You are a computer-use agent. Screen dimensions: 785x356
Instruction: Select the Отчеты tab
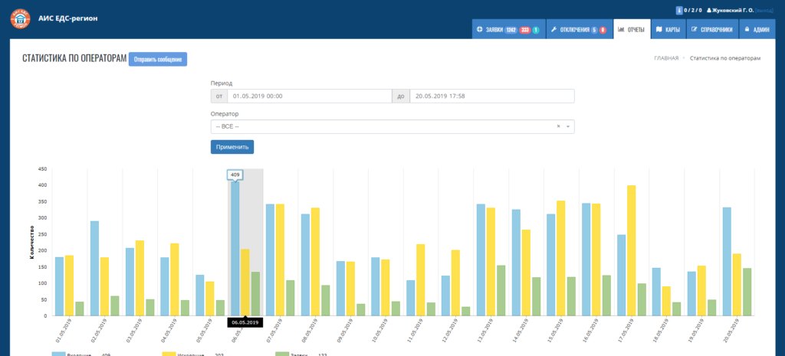[x=632, y=30]
